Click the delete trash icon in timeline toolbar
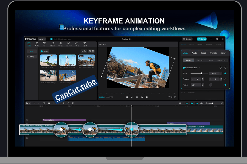 [49, 103]
